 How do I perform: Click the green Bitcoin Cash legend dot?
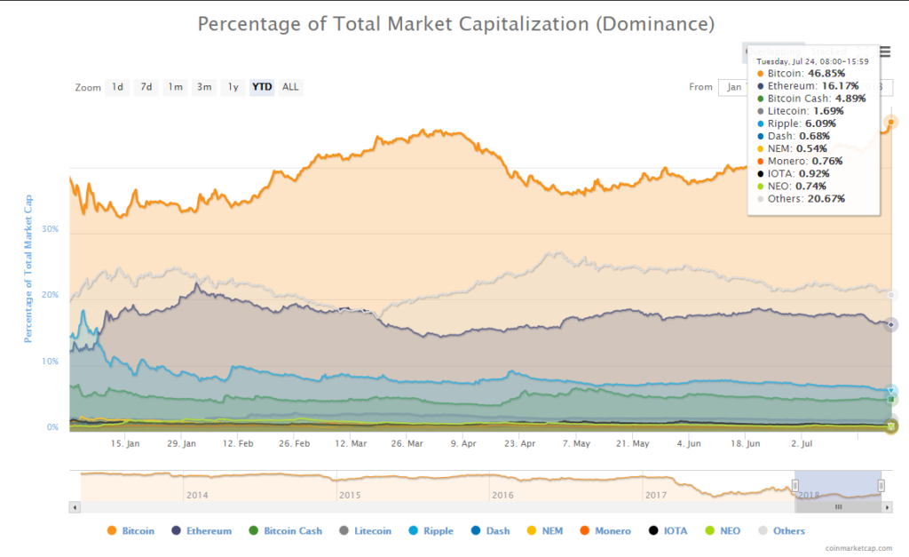pos(252,530)
